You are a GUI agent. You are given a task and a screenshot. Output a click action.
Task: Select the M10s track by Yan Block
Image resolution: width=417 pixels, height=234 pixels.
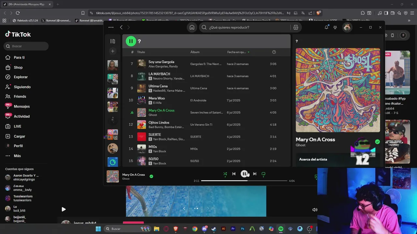coord(206,149)
